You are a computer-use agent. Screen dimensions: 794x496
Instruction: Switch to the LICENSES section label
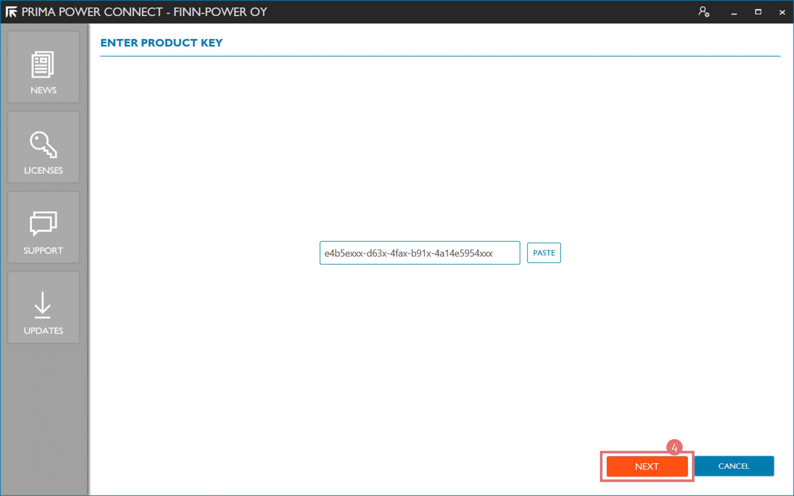(x=43, y=170)
